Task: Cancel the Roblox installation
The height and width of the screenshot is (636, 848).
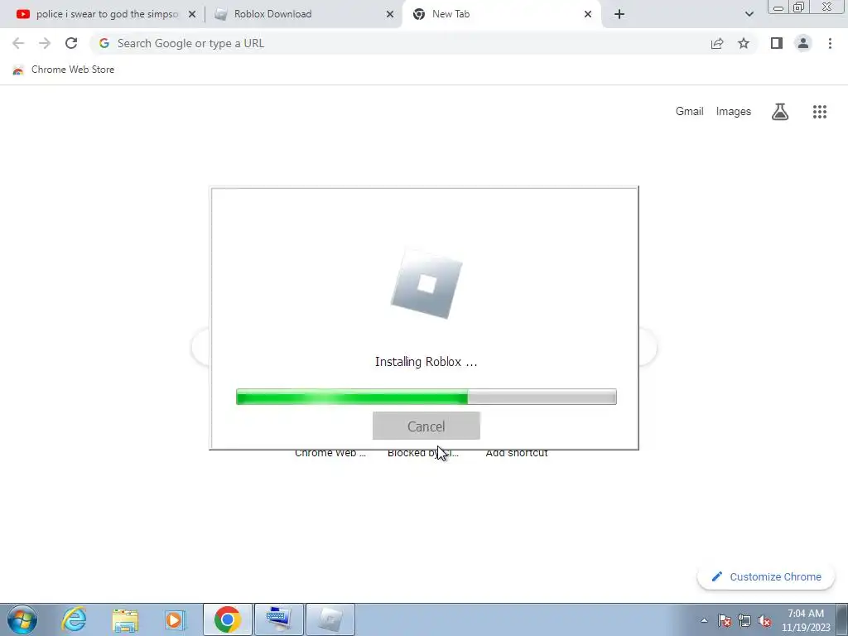Action: point(426,426)
